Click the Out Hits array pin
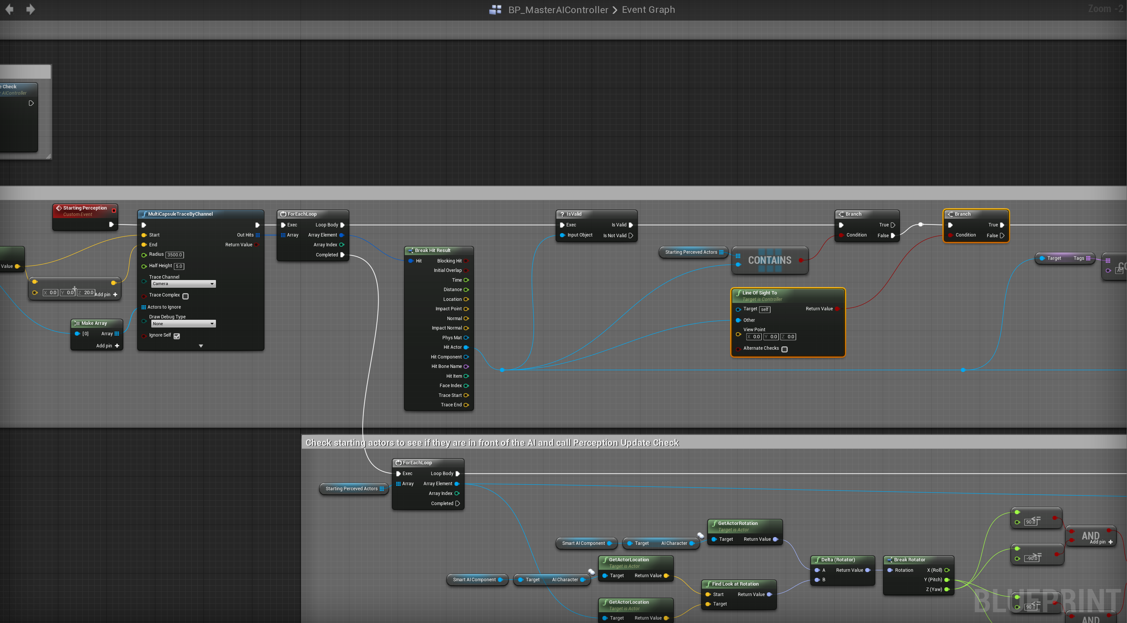This screenshot has width=1127, height=623. point(258,235)
